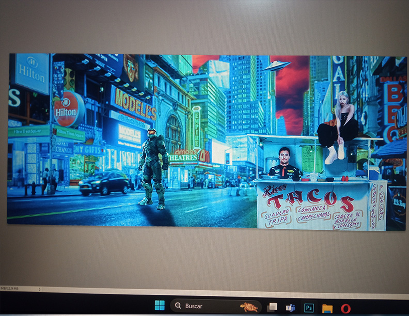This screenshot has height=316, width=409.
Task: Click the red TACOS lettering on stand
Action: (x=311, y=201)
